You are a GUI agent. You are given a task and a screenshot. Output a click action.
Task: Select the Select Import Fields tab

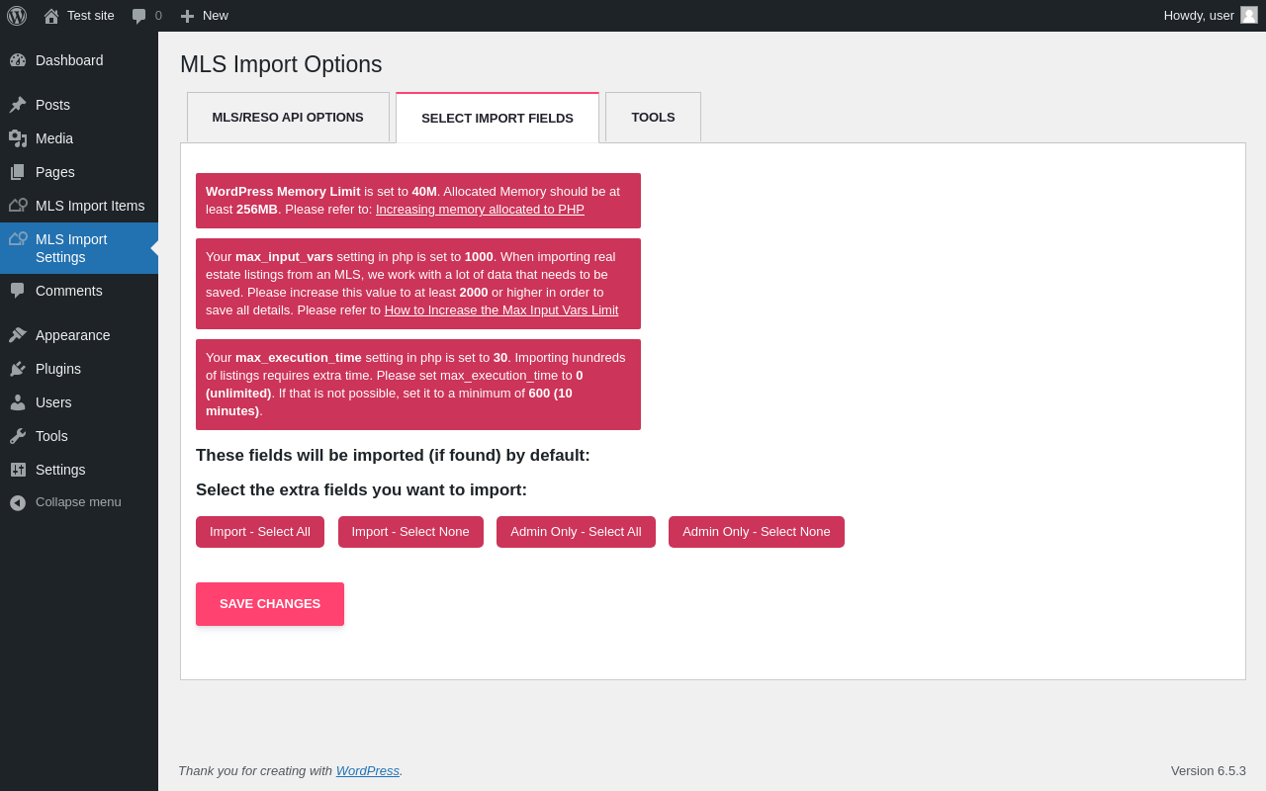pos(497,118)
